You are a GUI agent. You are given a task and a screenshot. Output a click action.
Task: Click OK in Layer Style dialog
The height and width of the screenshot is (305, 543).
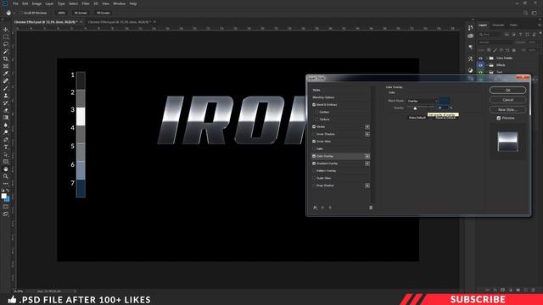(x=507, y=90)
